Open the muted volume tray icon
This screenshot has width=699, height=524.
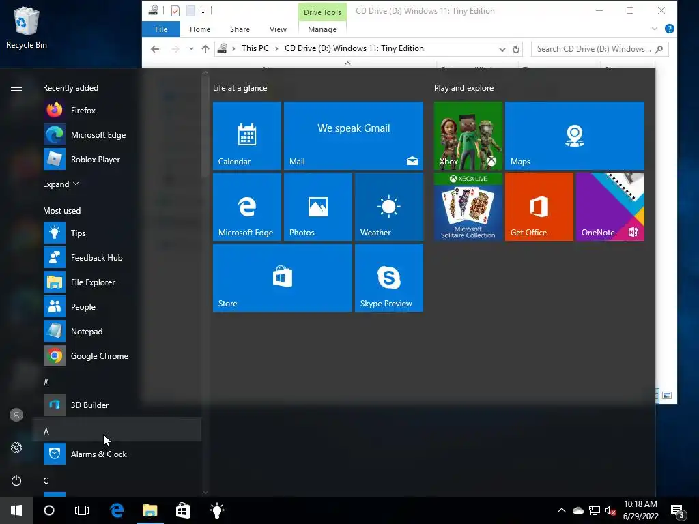click(x=611, y=510)
